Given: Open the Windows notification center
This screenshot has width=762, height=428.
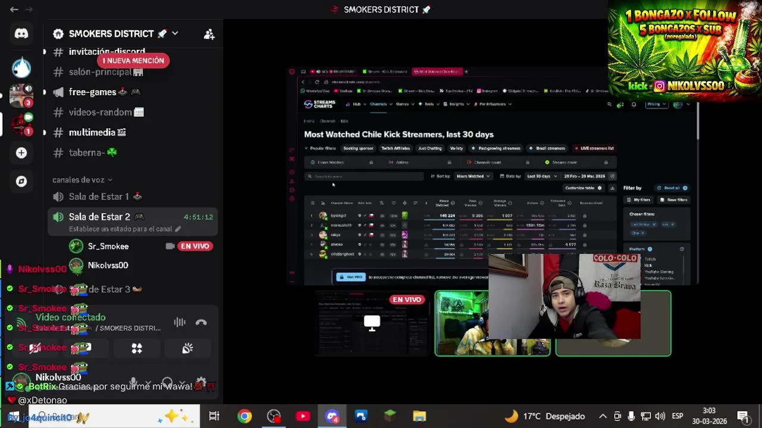Looking at the screenshot, I should click(743, 416).
